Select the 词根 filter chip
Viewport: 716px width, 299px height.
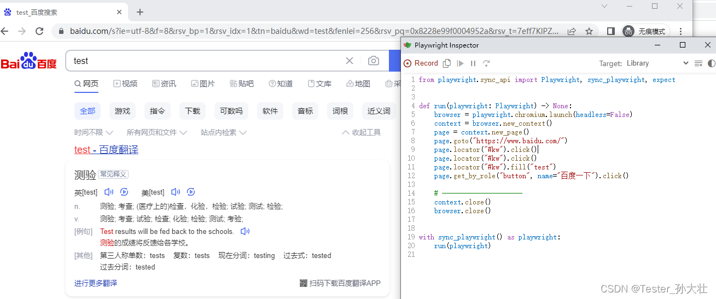(x=340, y=111)
